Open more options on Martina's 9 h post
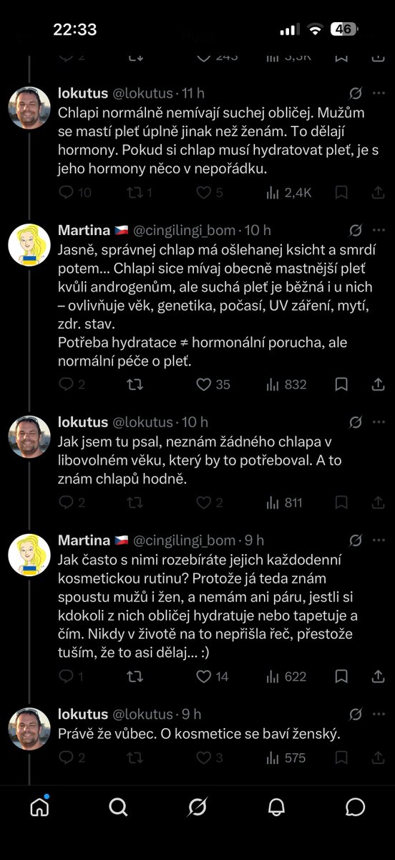Image resolution: width=395 pixels, height=860 pixels. click(379, 540)
